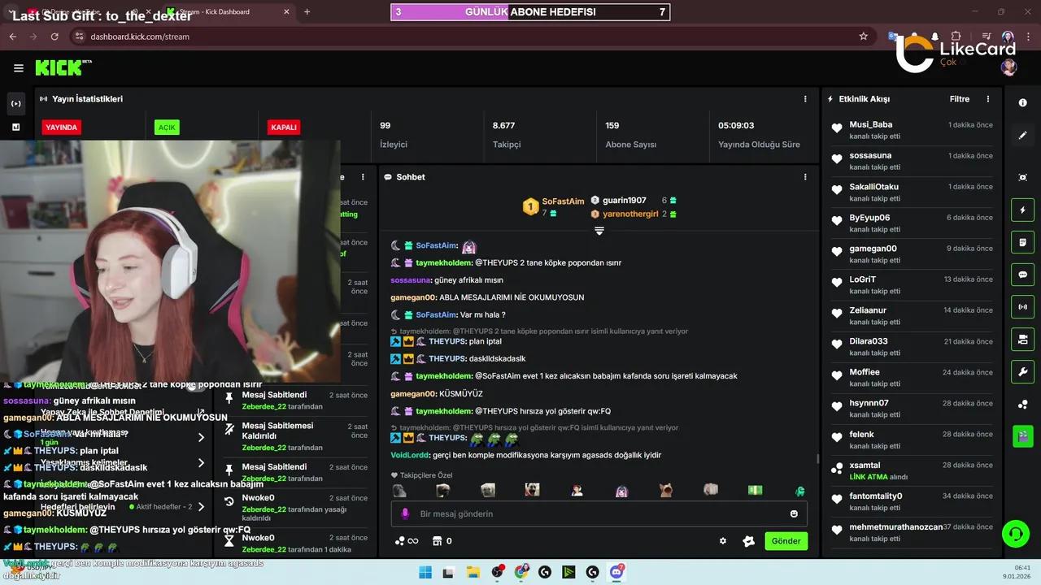Toggle the stream statistics panel button

tap(1023, 307)
